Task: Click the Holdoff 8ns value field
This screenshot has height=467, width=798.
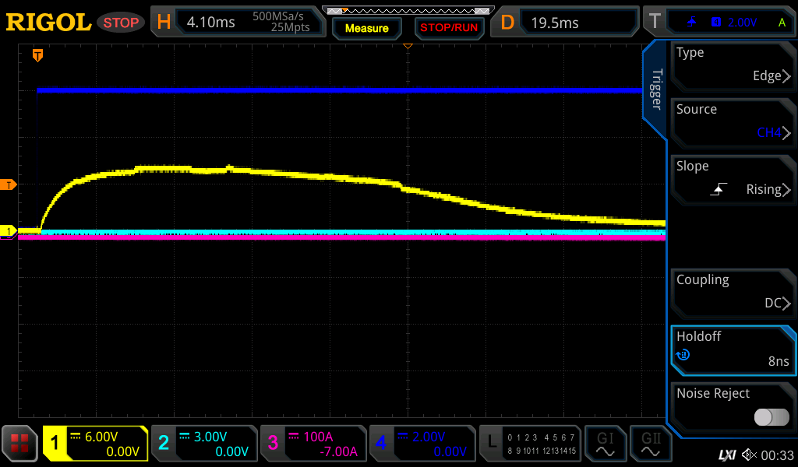Action: pyautogui.click(x=733, y=349)
